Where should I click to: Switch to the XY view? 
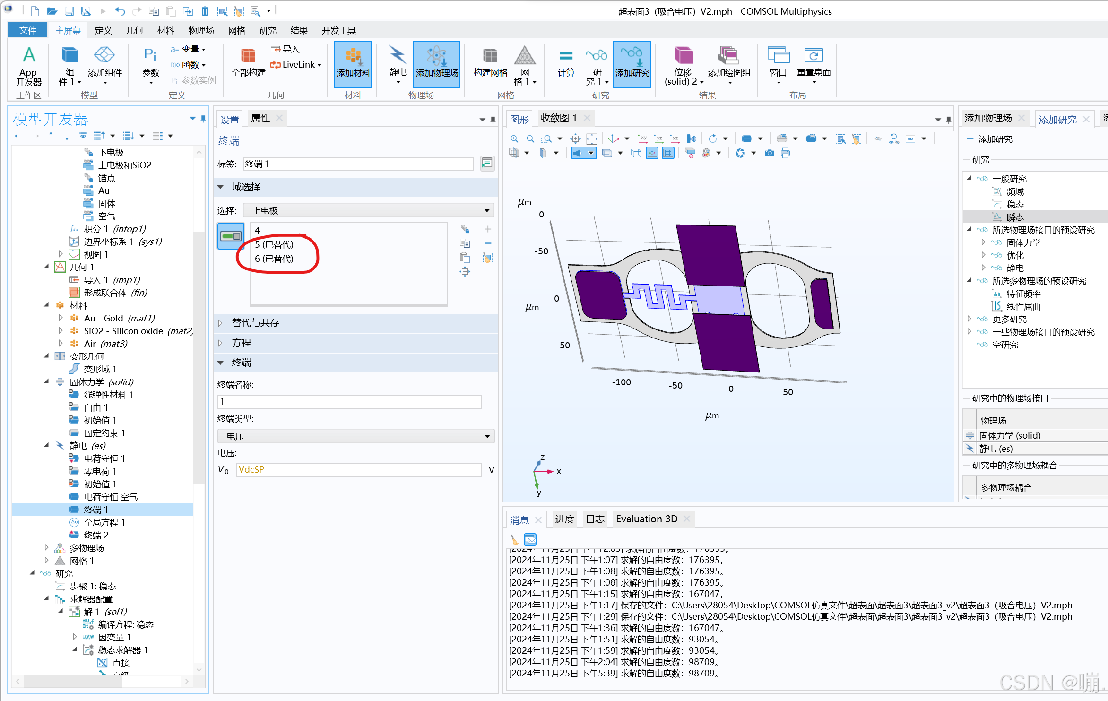(642, 139)
